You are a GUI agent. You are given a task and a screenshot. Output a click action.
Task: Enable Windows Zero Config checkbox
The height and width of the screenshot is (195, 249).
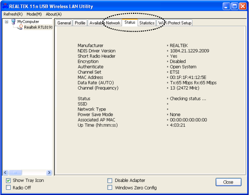(110, 188)
